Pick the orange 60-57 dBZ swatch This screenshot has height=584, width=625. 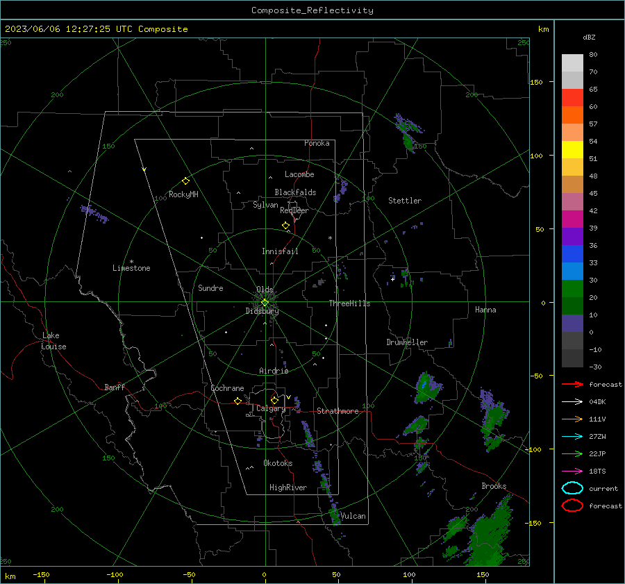click(572, 115)
